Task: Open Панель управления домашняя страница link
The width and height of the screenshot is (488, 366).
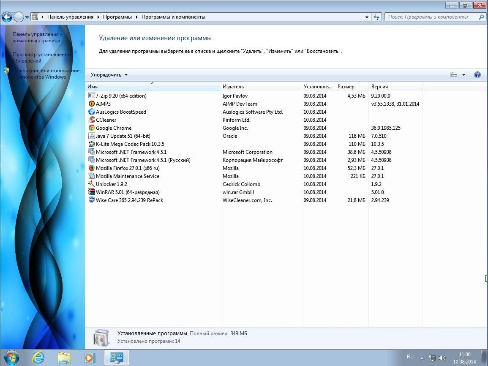Action: (x=37, y=37)
